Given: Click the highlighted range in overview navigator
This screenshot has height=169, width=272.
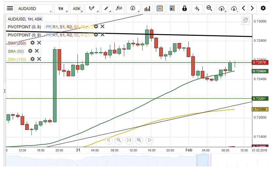Looking at the screenshot, I should point(203,160).
